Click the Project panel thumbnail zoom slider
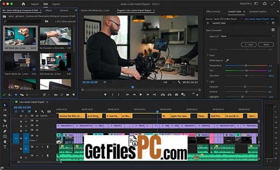 [x=33, y=95]
